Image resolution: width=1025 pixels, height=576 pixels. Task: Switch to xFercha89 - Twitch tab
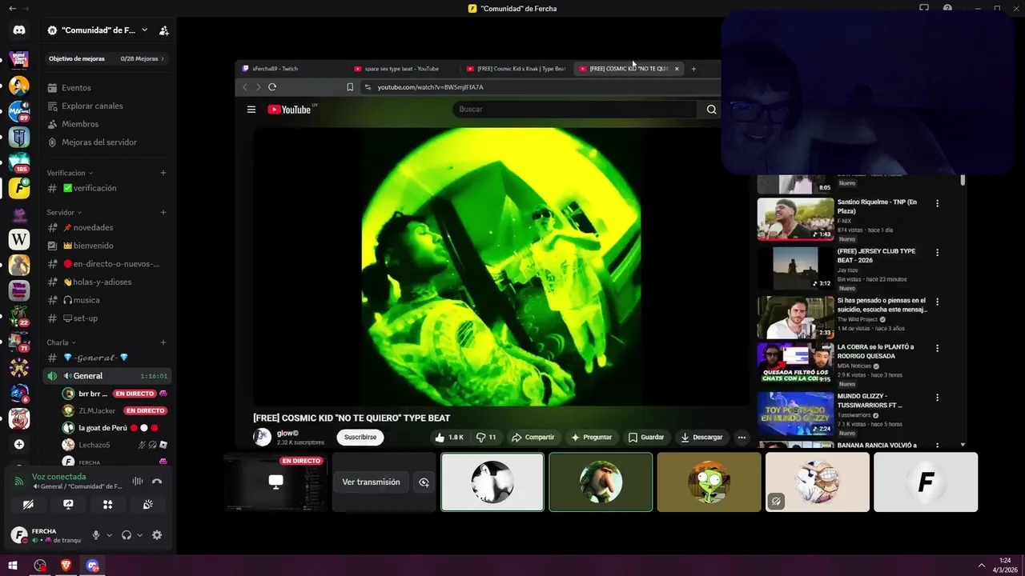coord(293,69)
